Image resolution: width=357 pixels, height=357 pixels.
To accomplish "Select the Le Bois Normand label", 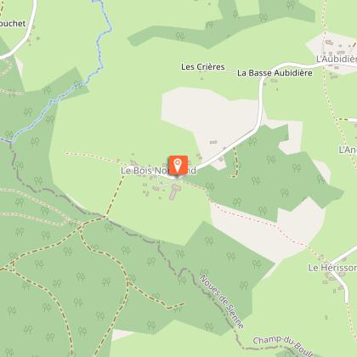I will pos(158,171).
